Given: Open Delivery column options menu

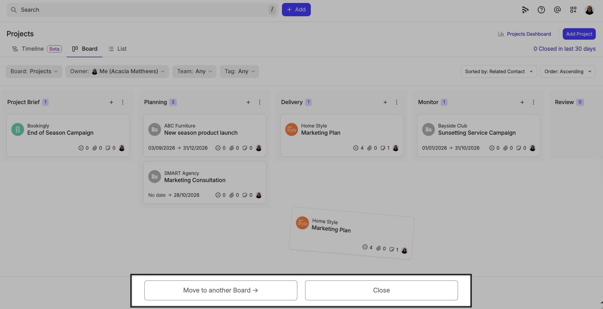Looking at the screenshot, I should (x=396, y=102).
